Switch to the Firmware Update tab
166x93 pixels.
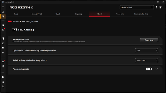[141, 14]
